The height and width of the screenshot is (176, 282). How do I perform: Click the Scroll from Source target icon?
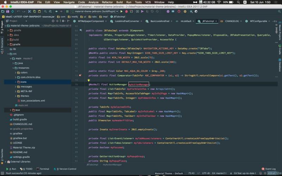(x=53, y=21)
